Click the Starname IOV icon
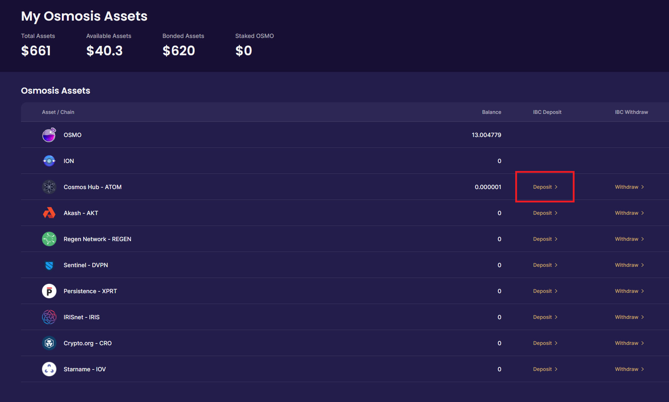Screen dimensions: 669x402 coord(49,369)
